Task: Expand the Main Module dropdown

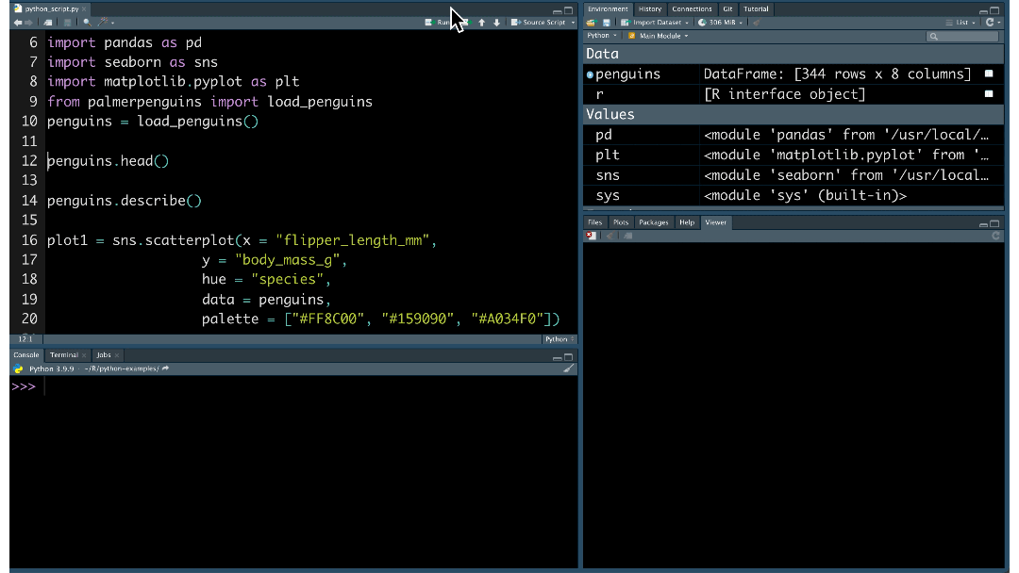Action: (660, 36)
